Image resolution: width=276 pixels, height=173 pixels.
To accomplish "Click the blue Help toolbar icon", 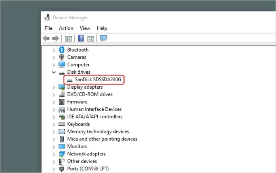I will (81, 38).
